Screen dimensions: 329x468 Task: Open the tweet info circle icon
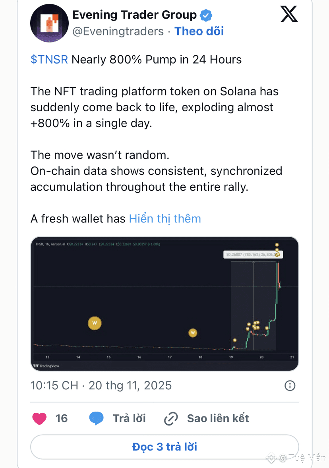coord(290,385)
